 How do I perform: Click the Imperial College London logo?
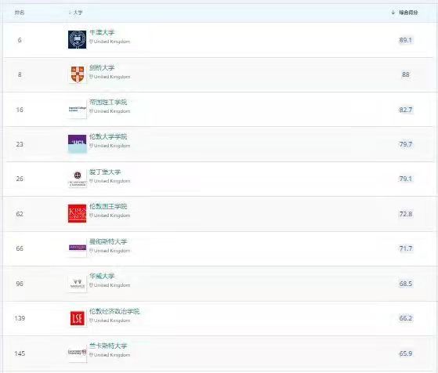pos(77,109)
